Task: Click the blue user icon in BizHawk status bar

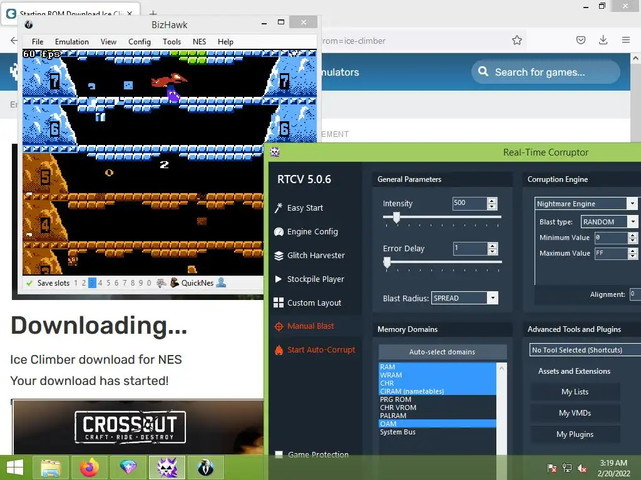Action: tap(221, 282)
